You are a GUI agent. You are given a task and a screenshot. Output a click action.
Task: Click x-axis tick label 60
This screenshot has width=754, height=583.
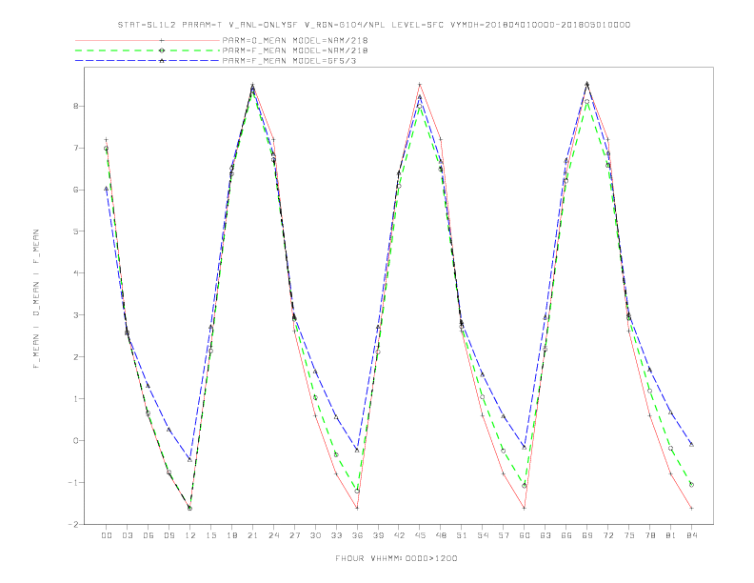tap(525, 535)
